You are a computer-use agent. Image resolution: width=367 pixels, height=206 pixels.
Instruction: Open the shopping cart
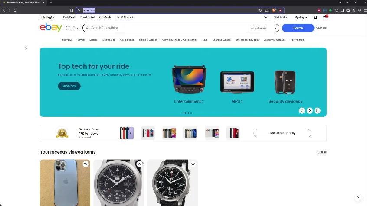point(324,17)
